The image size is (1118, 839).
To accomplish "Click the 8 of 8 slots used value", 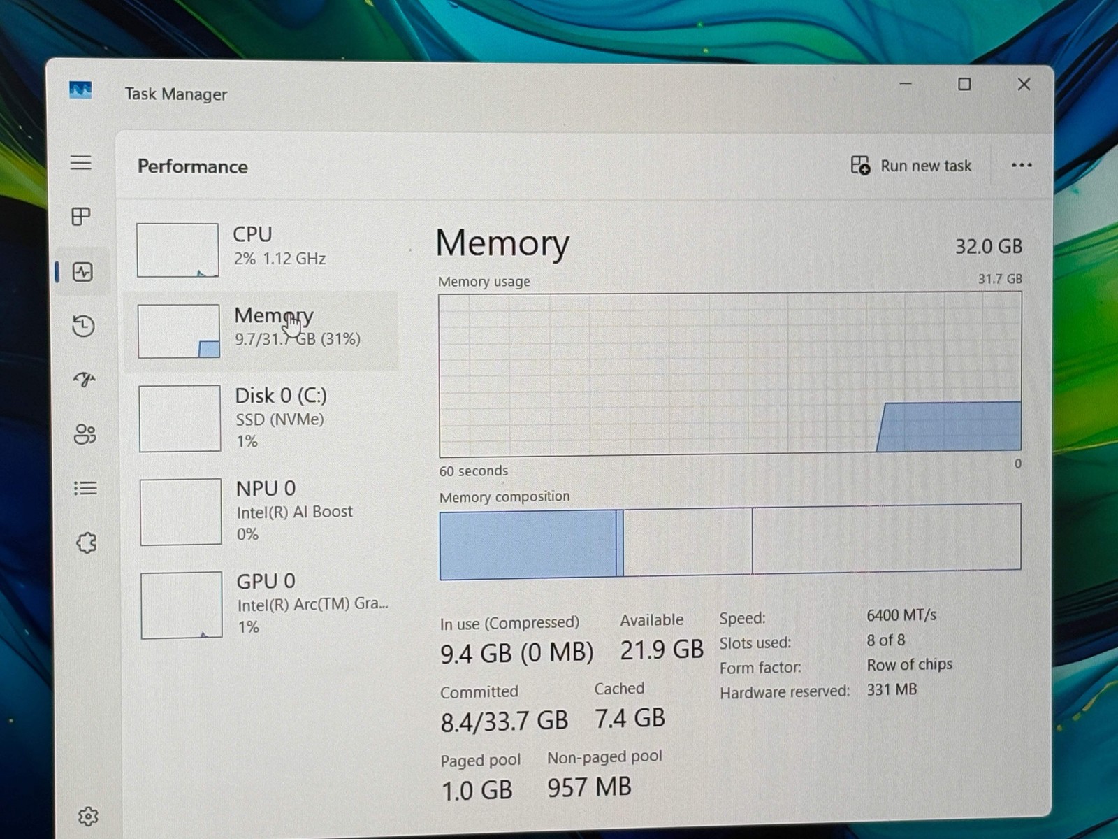I will tap(886, 640).
